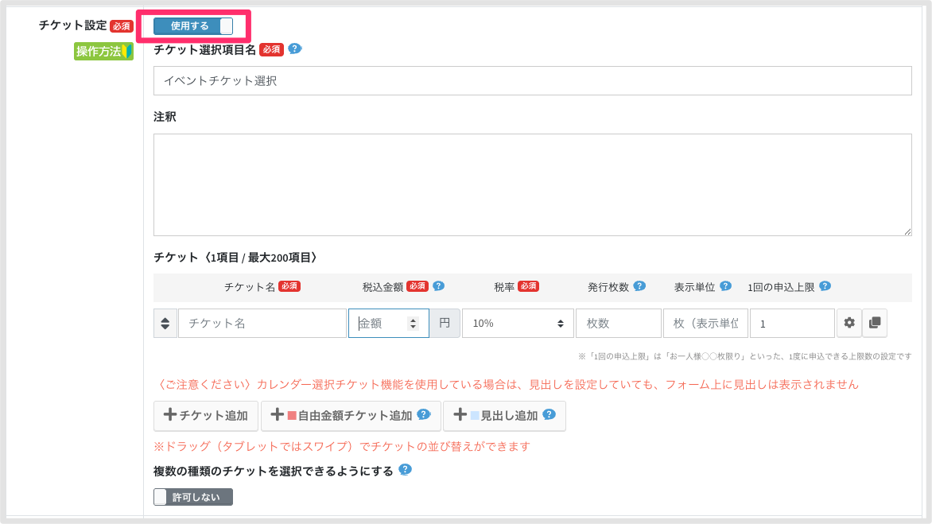Toggle the 許可しない switch
Image resolution: width=932 pixels, height=524 pixels.
pos(193,497)
